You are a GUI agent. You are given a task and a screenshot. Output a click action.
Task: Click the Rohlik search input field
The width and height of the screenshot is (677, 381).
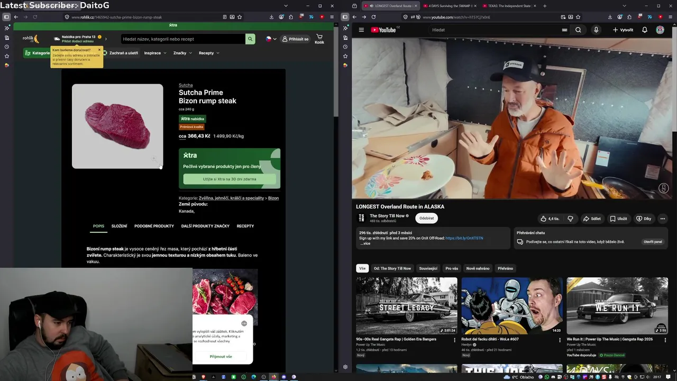pos(182,39)
